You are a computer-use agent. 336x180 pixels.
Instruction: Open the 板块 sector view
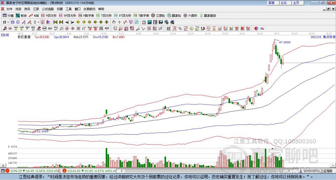point(21,16)
